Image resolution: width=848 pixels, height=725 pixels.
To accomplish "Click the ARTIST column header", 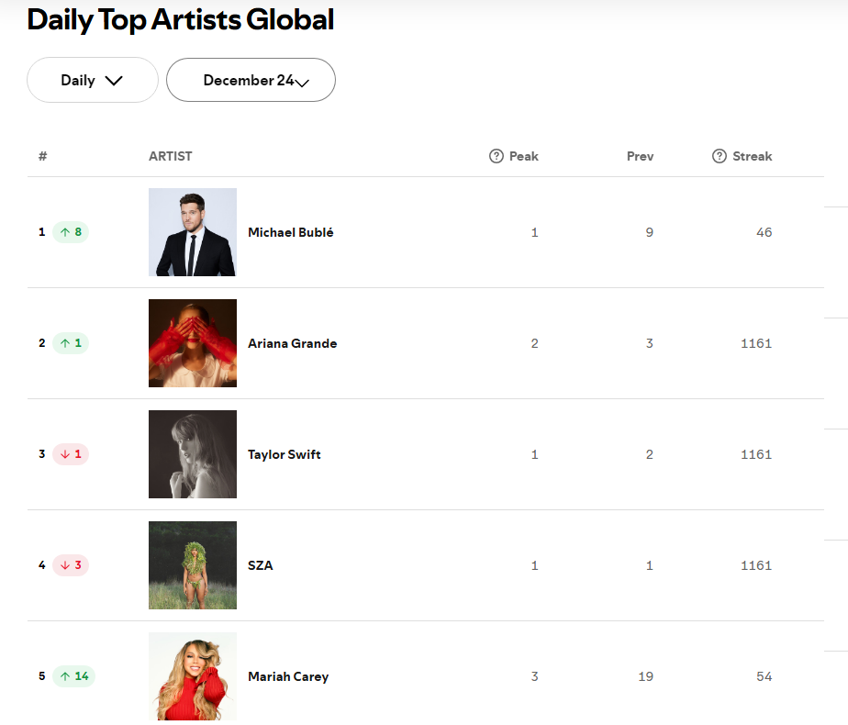I will coord(171,156).
